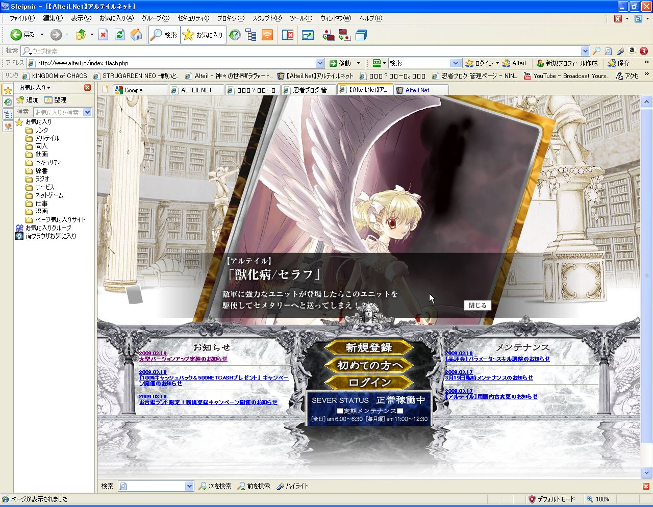The image size is (653, 507).
Task: Click the scroll down arrow of the page
Action: point(646,472)
